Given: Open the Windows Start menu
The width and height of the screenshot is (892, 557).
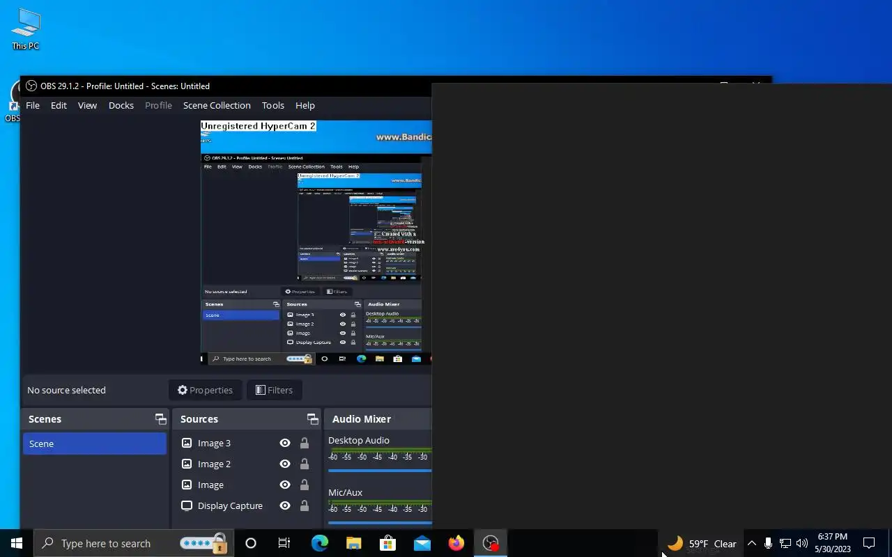Looking at the screenshot, I should [x=17, y=543].
